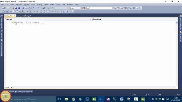Click the green Start Page toolbar icon
Viewport: 182px width, 102px height.
(131, 8)
